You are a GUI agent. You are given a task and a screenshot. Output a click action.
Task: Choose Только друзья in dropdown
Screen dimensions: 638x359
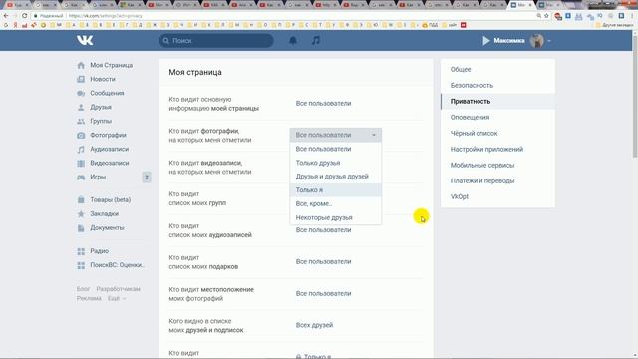tap(336, 163)
